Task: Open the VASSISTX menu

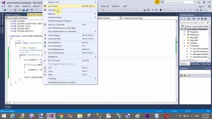Action: tap(26, 6)
